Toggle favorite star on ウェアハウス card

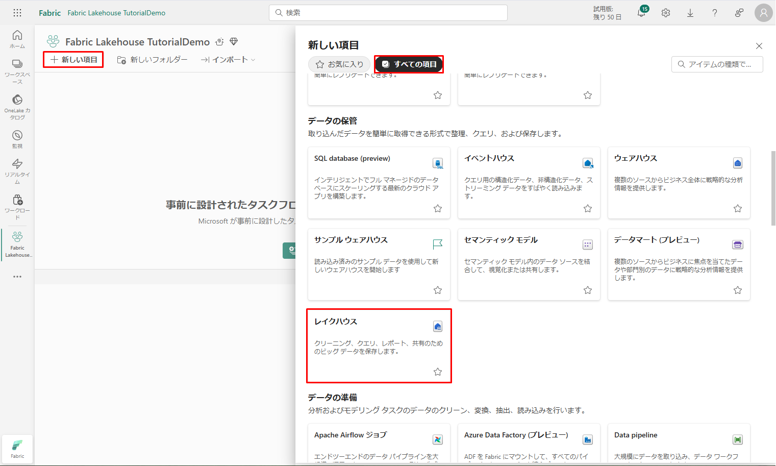[x=738, y=208]
